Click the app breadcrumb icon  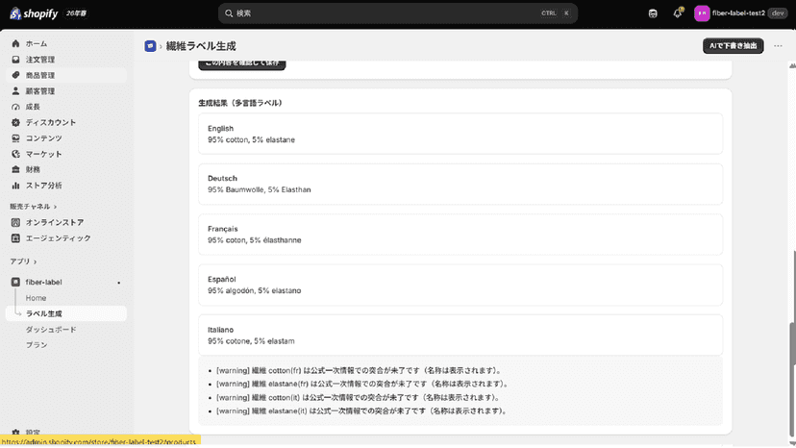(150, 46)
